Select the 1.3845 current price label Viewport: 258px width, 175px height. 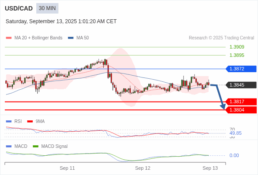pyautogui.click(x=241, y=85)
